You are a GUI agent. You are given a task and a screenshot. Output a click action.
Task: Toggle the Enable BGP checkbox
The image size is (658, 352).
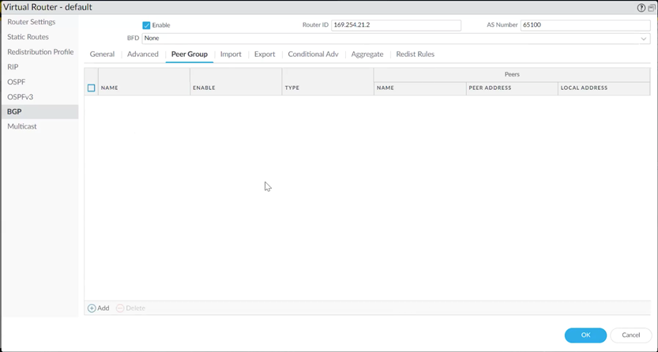coord(146,25)
